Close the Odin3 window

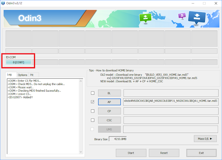216,3
